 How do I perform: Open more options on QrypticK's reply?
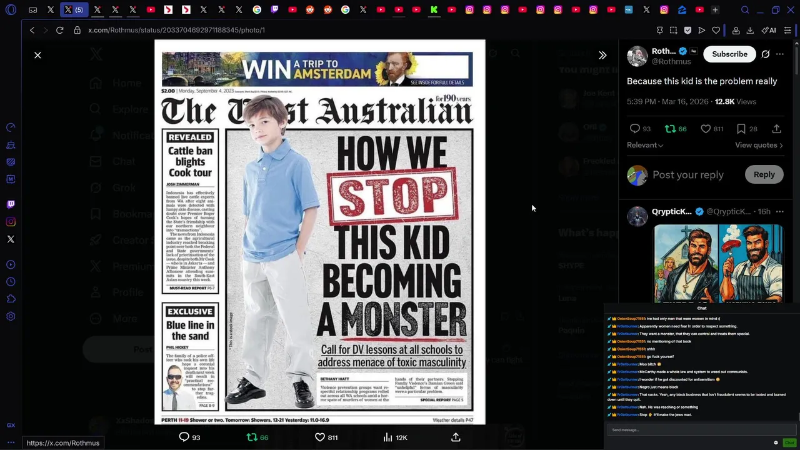(779, 212)
